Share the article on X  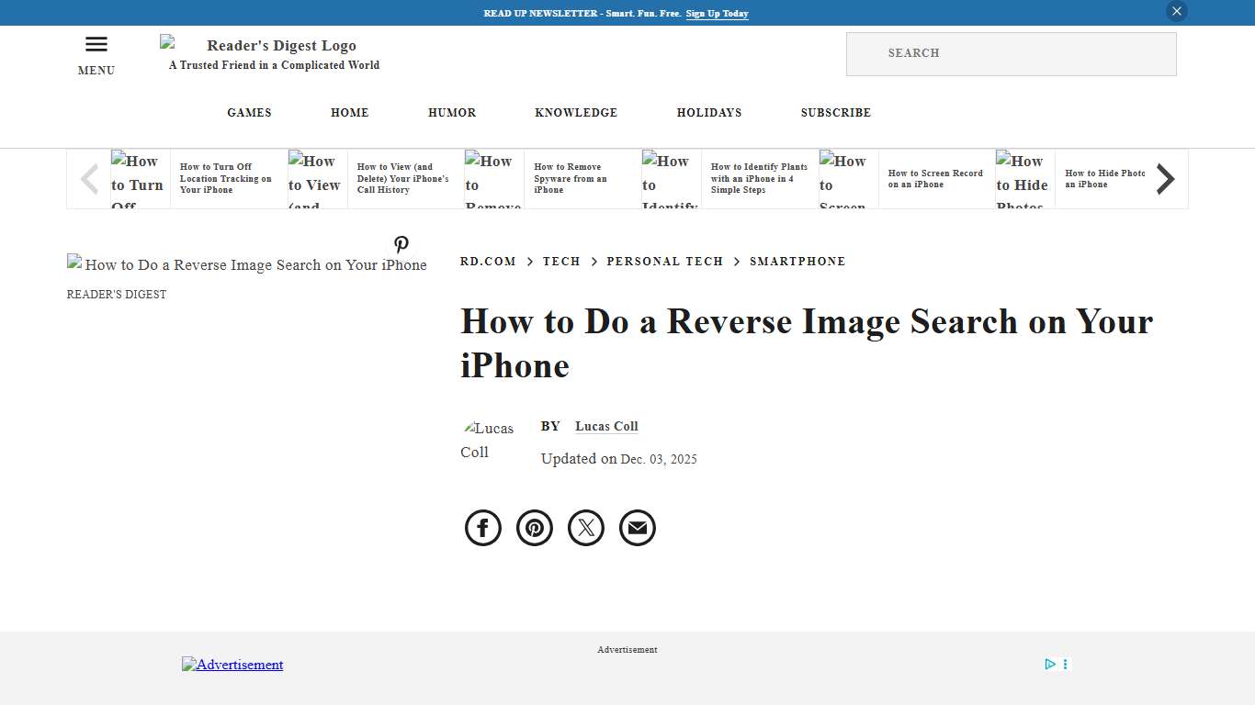(585, 528)
